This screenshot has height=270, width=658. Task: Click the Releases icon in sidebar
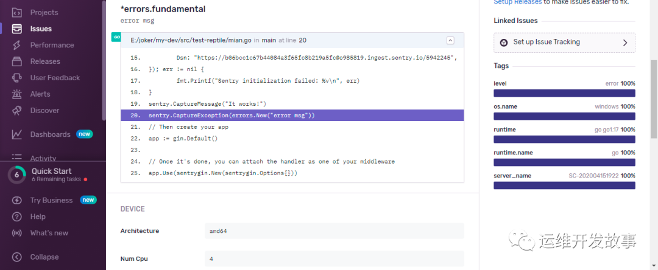[x=17, y=61]
